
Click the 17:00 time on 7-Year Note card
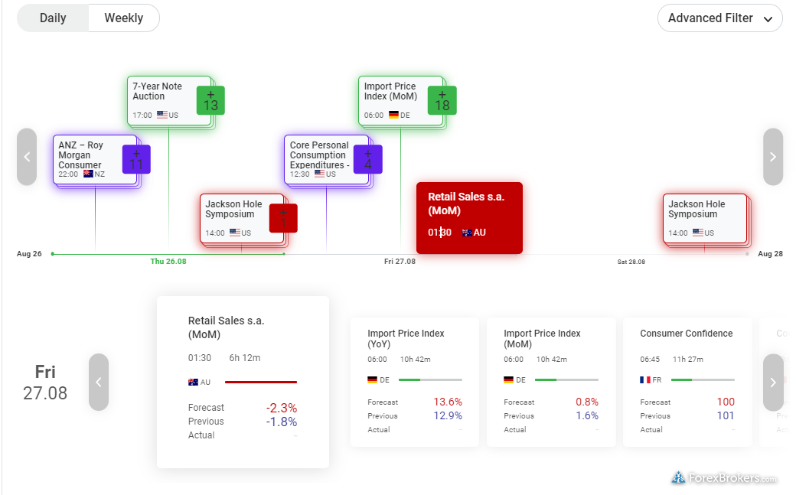tap(142, 116)
